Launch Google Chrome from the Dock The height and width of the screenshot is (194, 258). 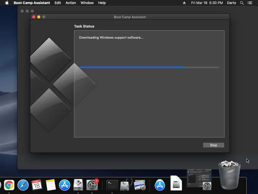9,185
